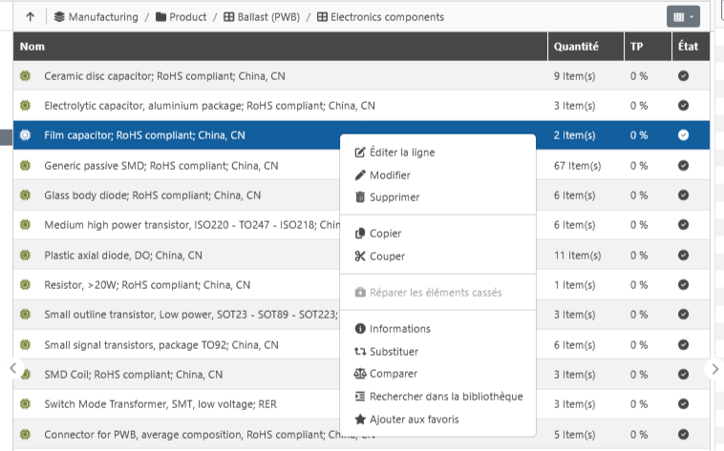Image resolution: width=724 pixels, height=451 pixels.
Task: Click the status check in the 1 Item(s) row
Action: click(683, 284)
